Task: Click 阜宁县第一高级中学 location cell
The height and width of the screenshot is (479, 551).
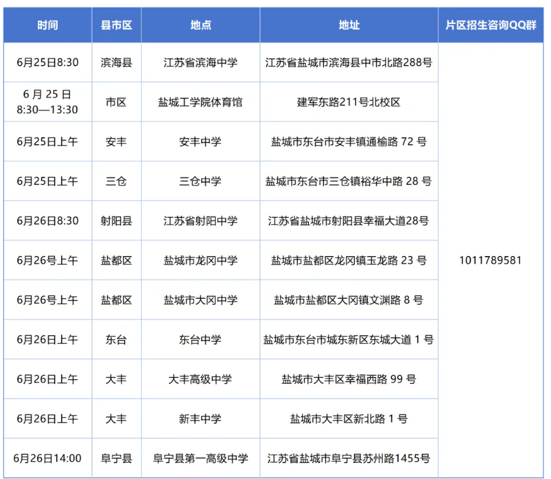Action: 201,458
